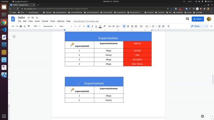Viewport: 214px width, 120px height.
Task: Click the blue Share button
Action: [x=198, y=19]
